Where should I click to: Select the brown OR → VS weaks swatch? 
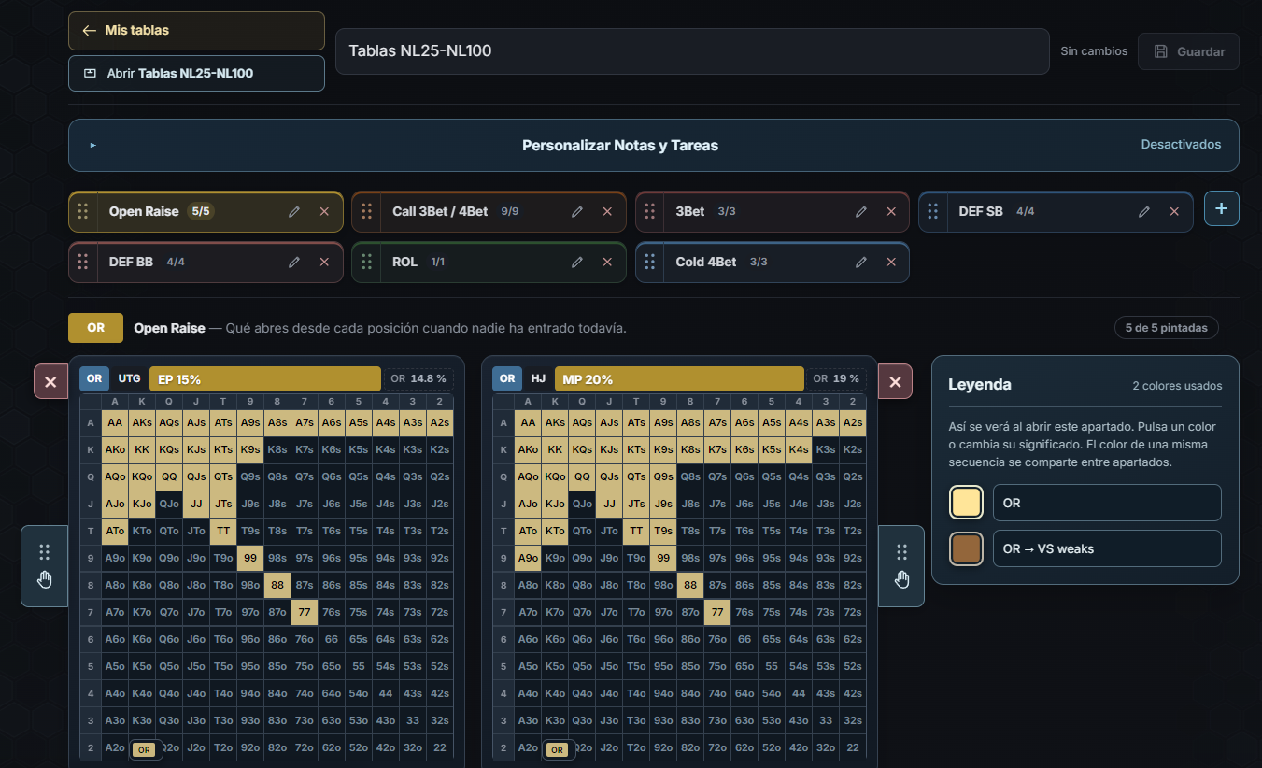point(966,548)
